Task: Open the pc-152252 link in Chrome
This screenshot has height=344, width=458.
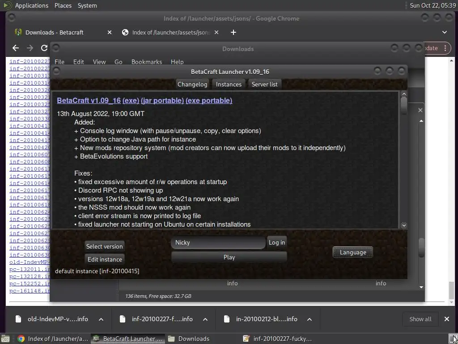Action: (x=30, y=284)
